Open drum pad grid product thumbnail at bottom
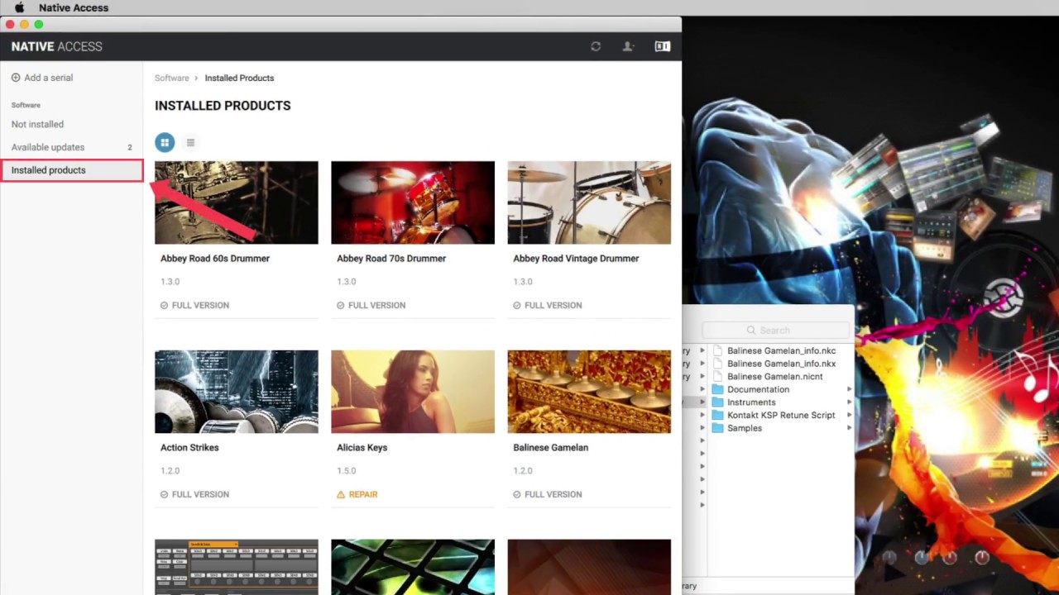Viewport: 1059px width, 595px height. 237,567
